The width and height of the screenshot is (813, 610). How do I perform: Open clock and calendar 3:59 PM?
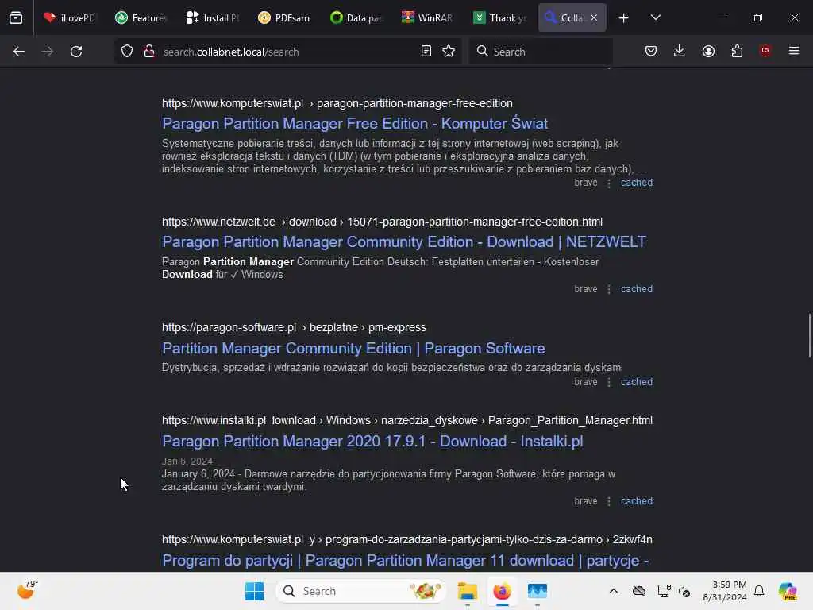(x=725, y=591)
